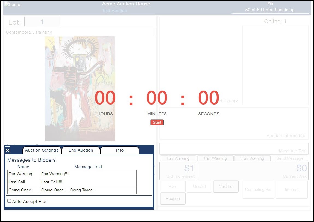Screen dimensions: 314x222
Task: Click the $1 Bid Increment field
Action: click(178, 171)
